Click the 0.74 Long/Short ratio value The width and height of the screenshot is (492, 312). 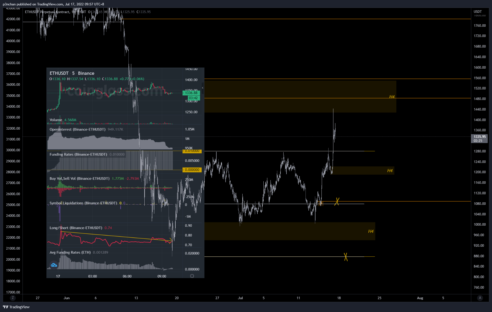(108, 228)
